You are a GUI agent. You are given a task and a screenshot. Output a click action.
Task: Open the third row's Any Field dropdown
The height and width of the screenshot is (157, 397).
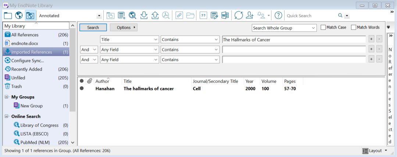[x=129, y=60]
